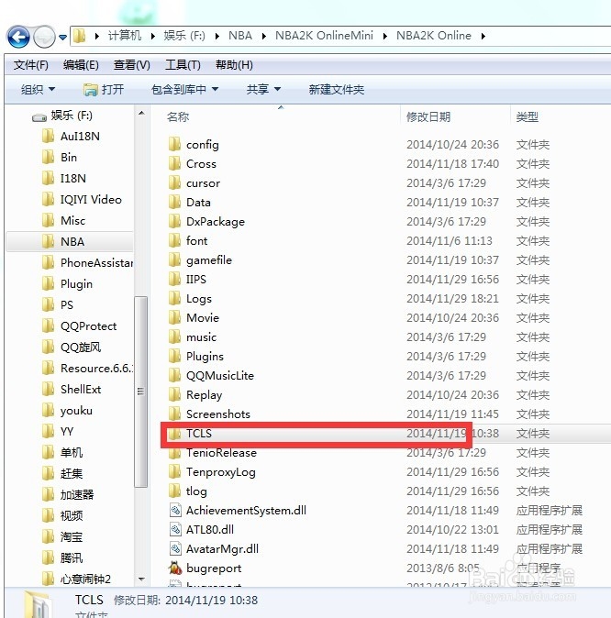Open the 文件(F) menu
Screen dimensions: 611x618
[x=31, y=65]
